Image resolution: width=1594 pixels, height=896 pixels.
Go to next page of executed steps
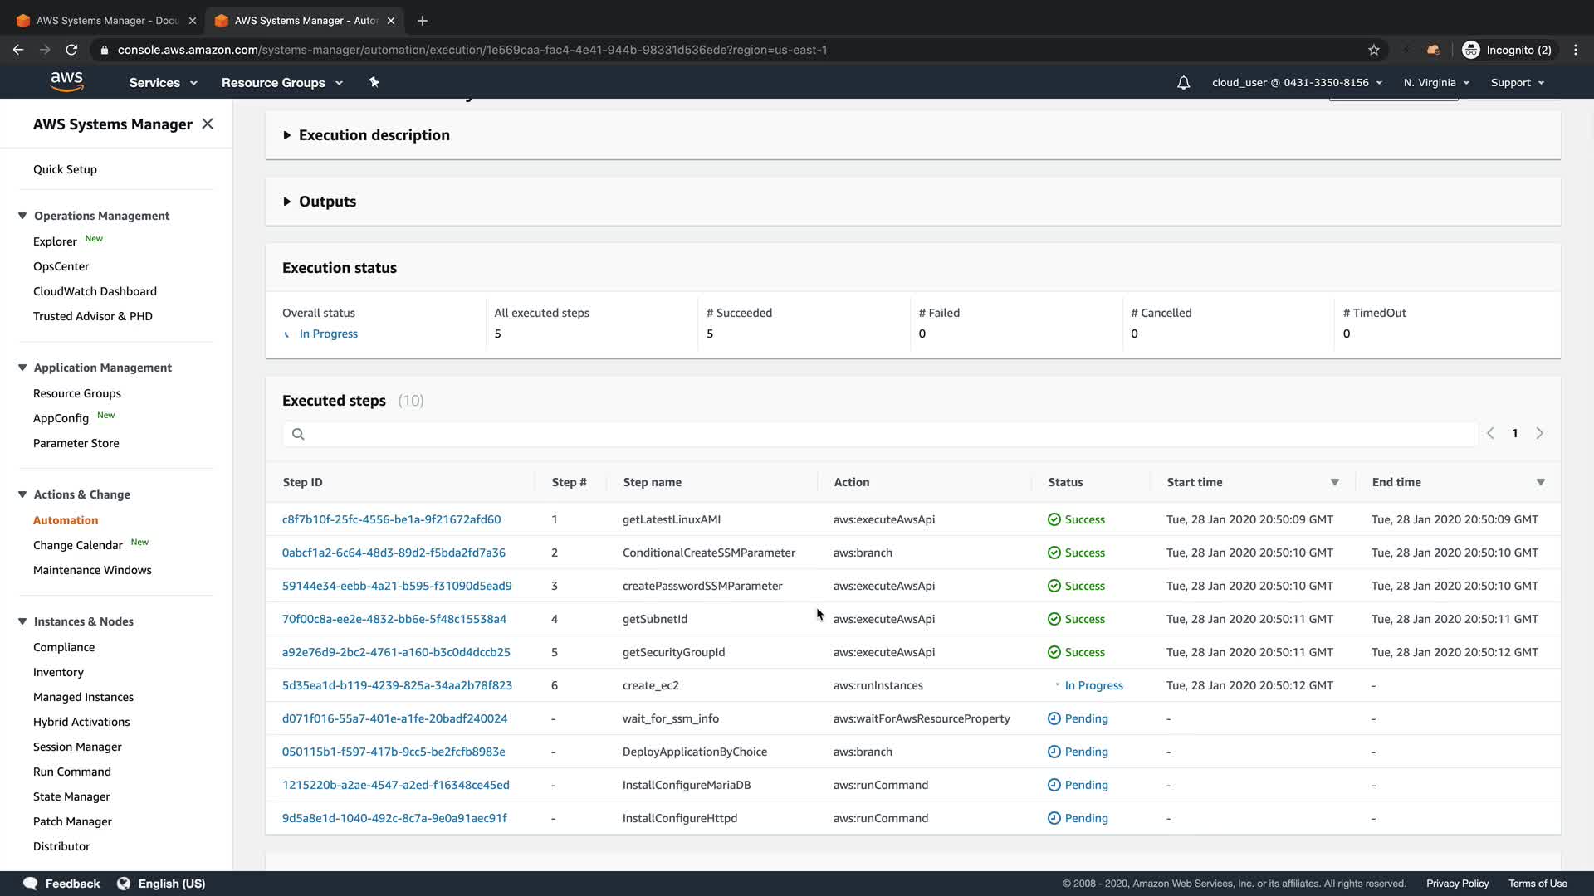point(1539,433)
